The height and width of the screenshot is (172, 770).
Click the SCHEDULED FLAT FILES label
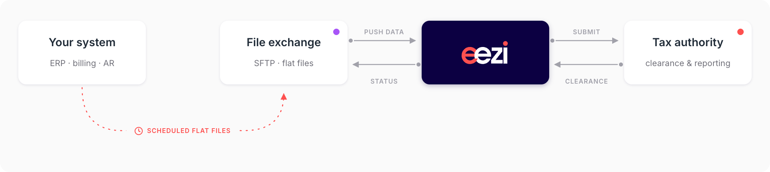[x=189, y=131]
